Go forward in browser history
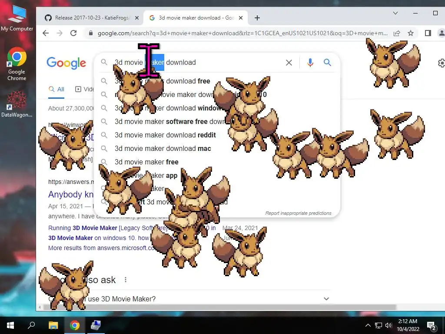The height and width of the screenshot is (334, 445). click(59, 33)
